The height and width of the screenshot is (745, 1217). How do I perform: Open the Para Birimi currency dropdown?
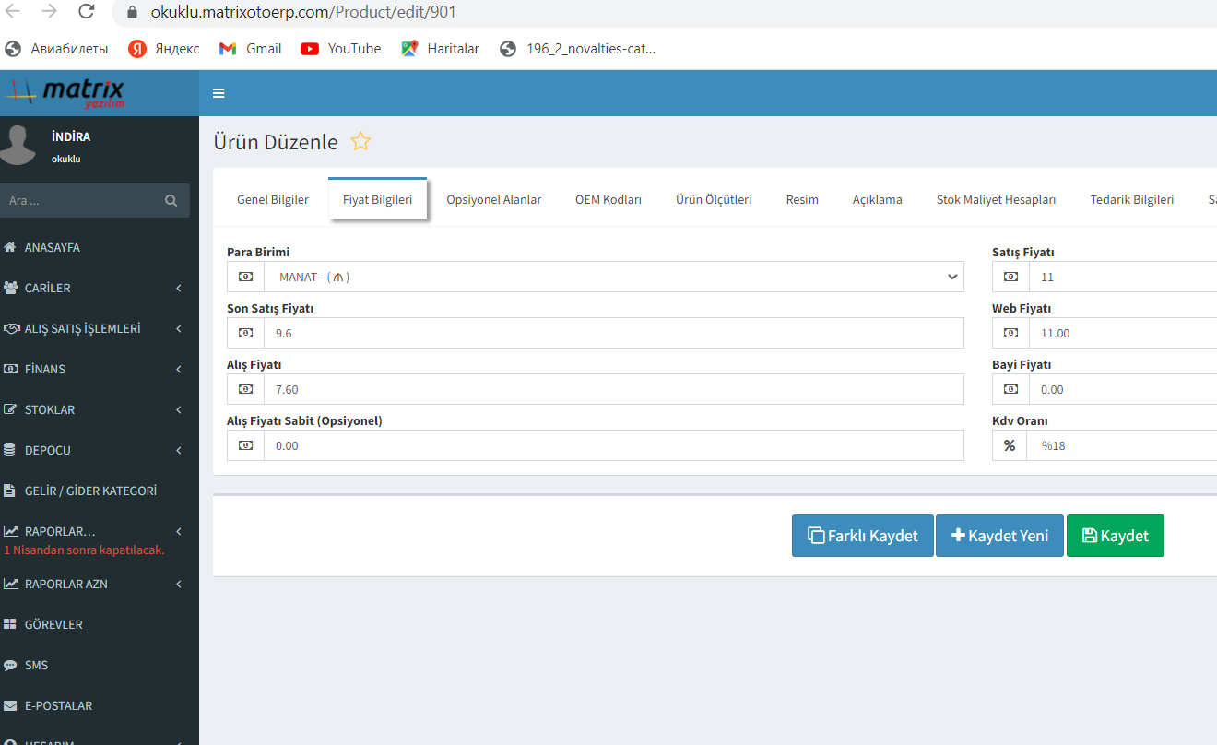613,277
